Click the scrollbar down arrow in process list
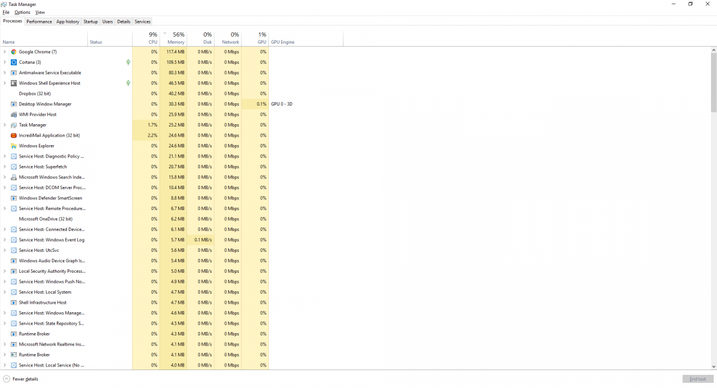The width and height of the screenshot is (717, 388). pos(713,366)
